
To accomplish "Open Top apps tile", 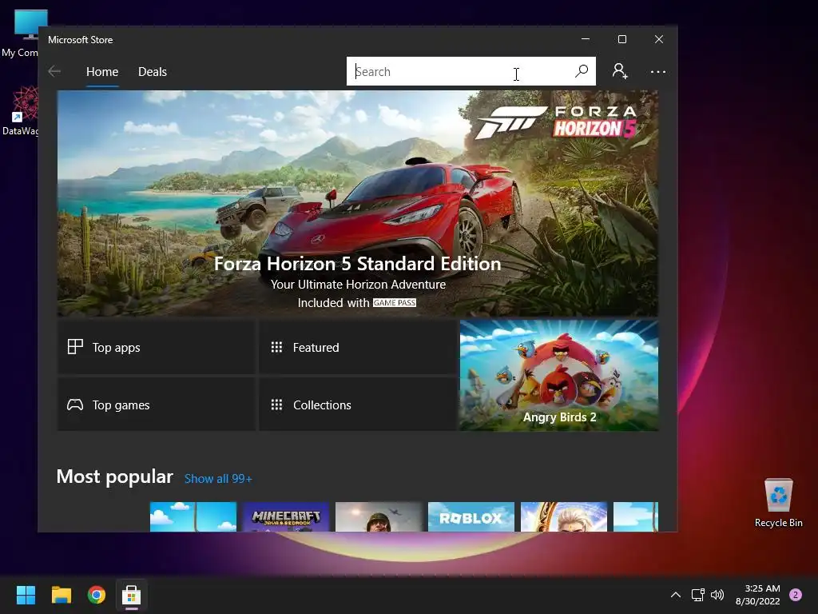I will [x=156, y=347].
